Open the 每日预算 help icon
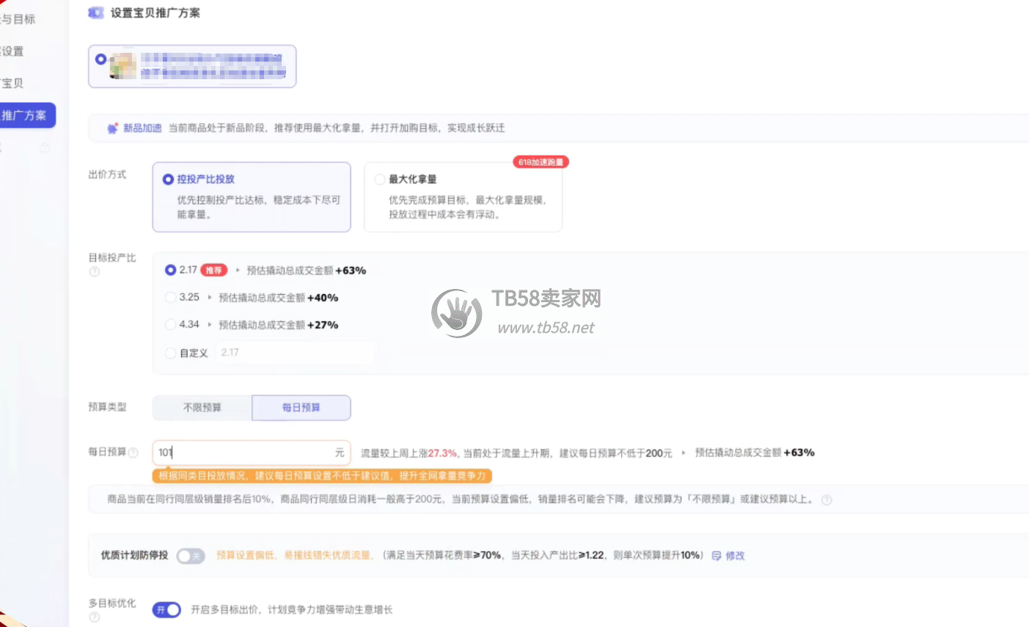The image size is (1029, 627). pyautogui.click(x=133, y=452)
